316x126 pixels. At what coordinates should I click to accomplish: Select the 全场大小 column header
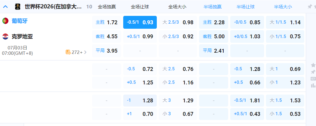[x=177, y=7]
